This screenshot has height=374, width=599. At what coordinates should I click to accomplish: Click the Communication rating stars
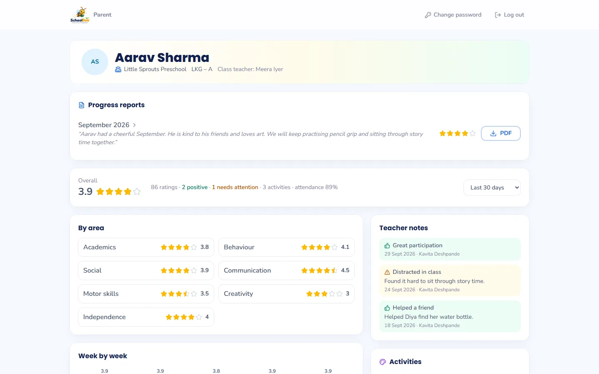coord(319,271)
